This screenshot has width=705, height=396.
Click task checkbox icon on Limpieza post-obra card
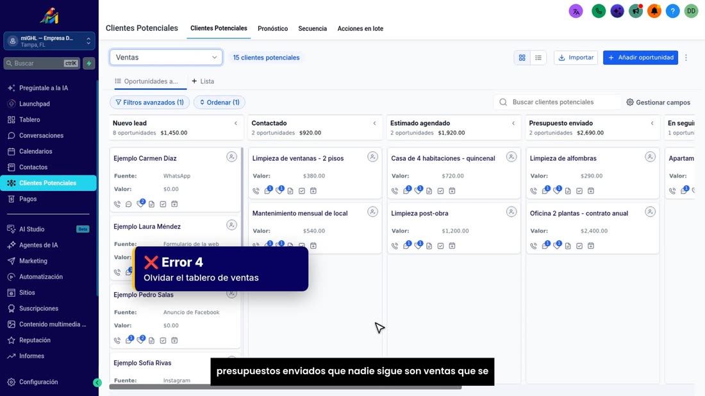[441, 246]
